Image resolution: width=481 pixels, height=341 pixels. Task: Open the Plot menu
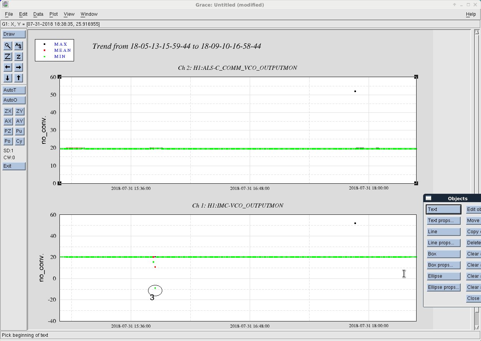point(54,14)
